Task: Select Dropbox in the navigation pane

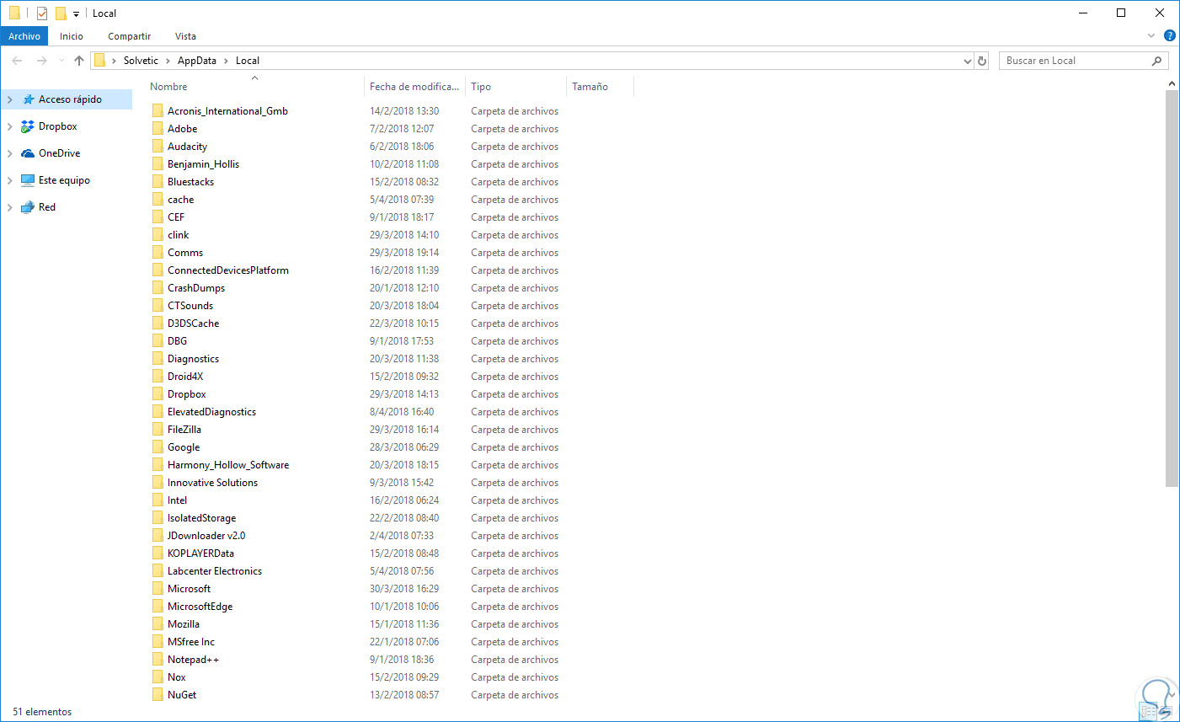Action: tap(57, 126)
